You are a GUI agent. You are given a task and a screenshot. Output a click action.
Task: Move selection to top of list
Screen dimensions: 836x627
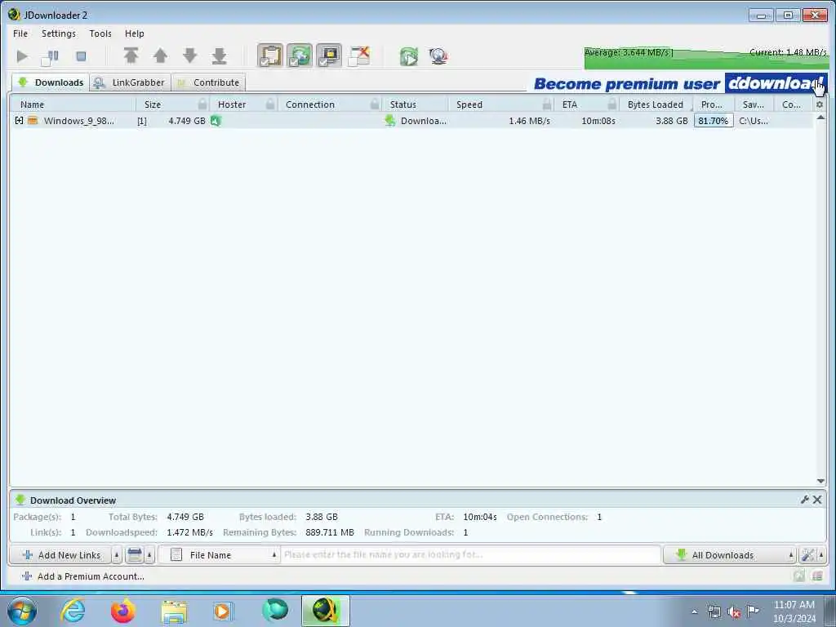tap(131, 56)
